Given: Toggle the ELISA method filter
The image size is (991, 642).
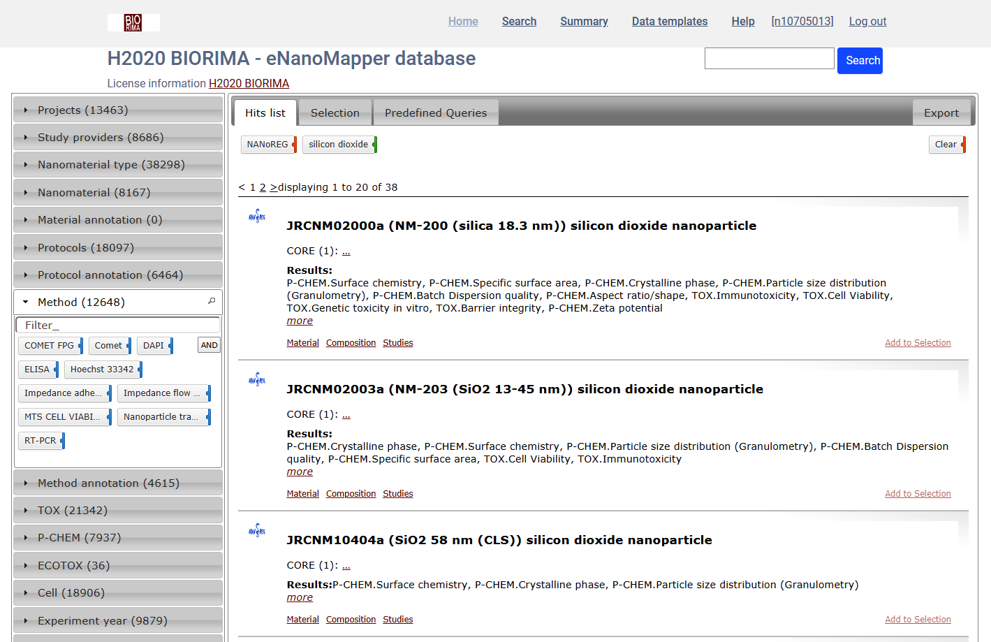Looking at the screenshot, I should pos(37,370).
